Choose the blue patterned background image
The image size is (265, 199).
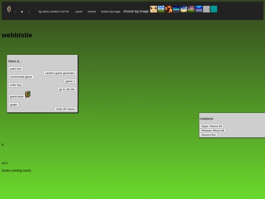(199, 9)
